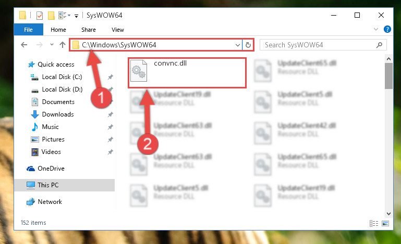Image resolution: width=401 pixels, height=244 pixels.
Task: Open the File menu
Action: click(x=28, y=30)
